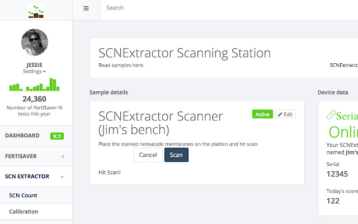Viewport: 358px width, 224px height.
Task: Click the SCNExtractor breadcrumb link
Action: [343, 66]
